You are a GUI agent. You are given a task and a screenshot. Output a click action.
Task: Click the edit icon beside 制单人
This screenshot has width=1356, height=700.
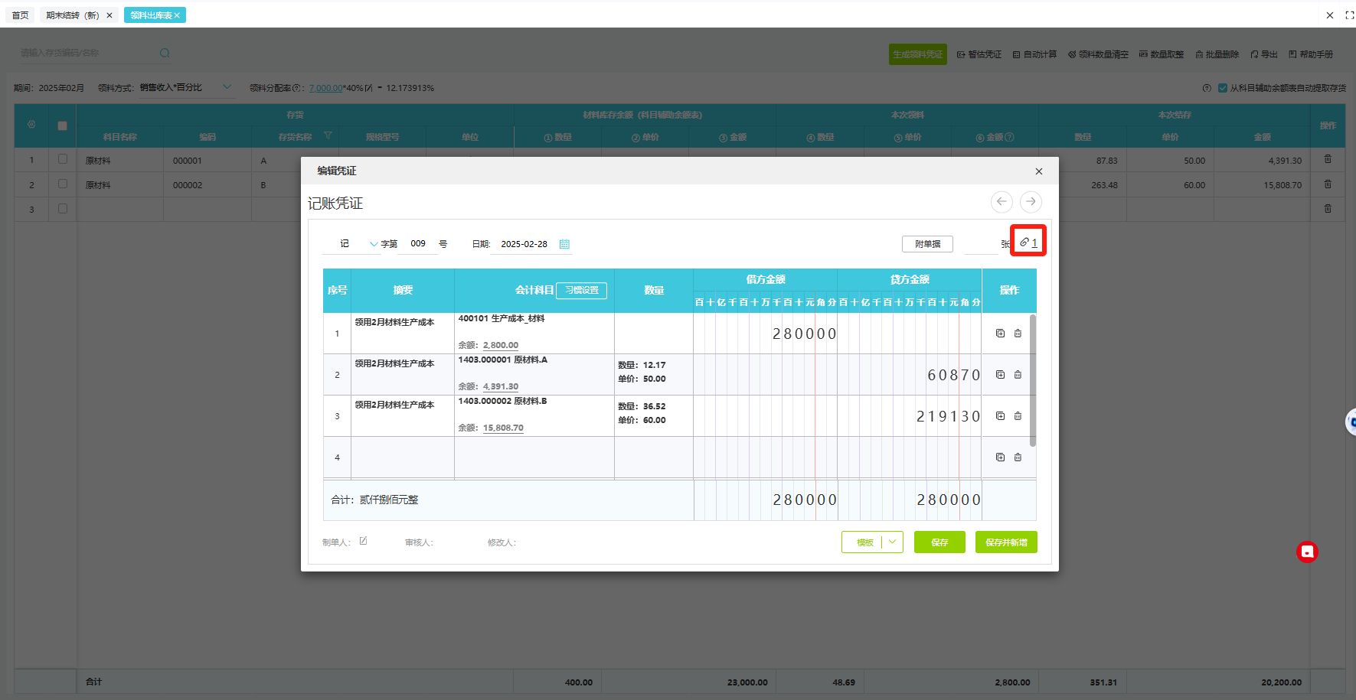(363, 541)
